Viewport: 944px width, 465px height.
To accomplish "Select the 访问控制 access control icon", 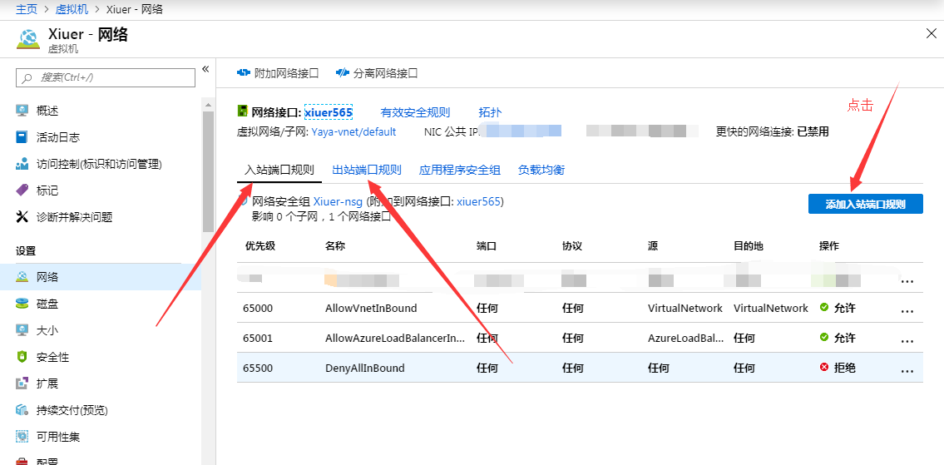I will 22,164.
